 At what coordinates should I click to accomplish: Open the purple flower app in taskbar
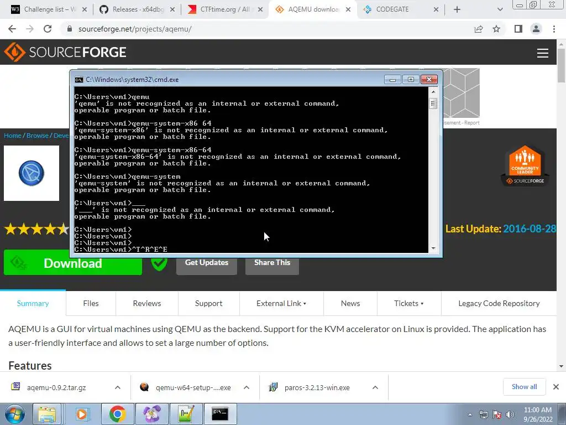tap(151, 414)
